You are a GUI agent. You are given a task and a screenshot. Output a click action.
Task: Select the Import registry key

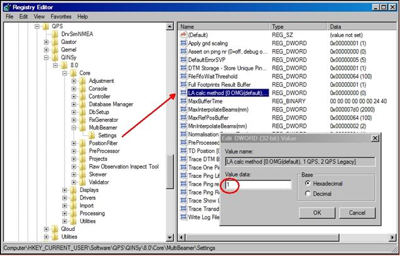[87, 206]
